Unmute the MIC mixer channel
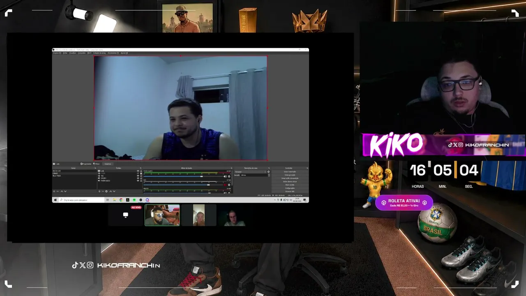Image resolution: width=526 pixels, height=296 pixels. coord(225,185)
